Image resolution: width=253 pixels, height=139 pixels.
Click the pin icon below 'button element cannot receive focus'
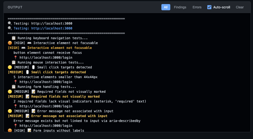(15, 58)
